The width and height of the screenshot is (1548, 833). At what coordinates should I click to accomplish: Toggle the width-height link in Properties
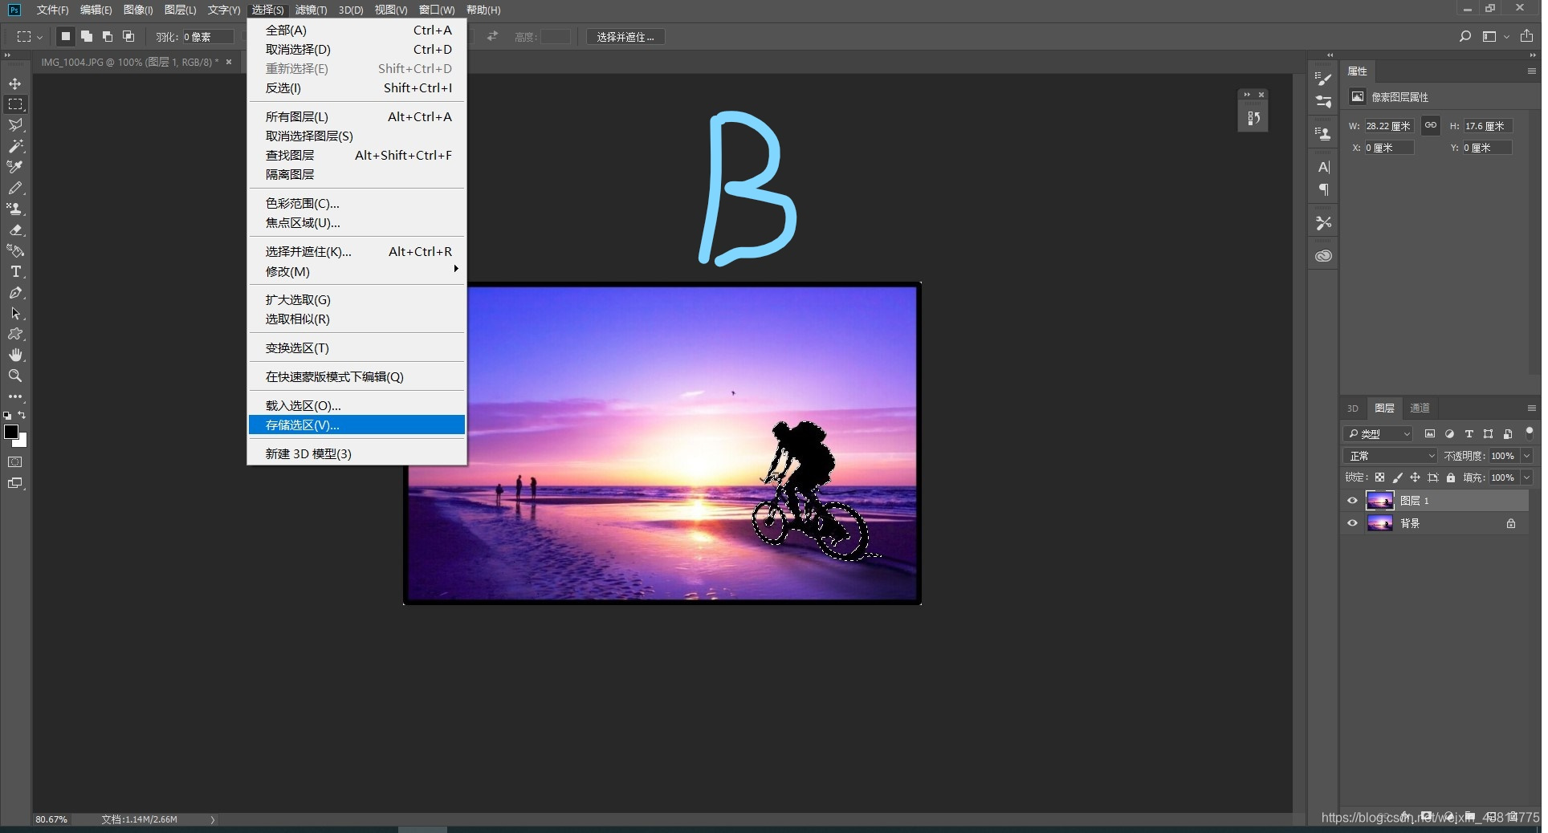[x=1431, y=125]
